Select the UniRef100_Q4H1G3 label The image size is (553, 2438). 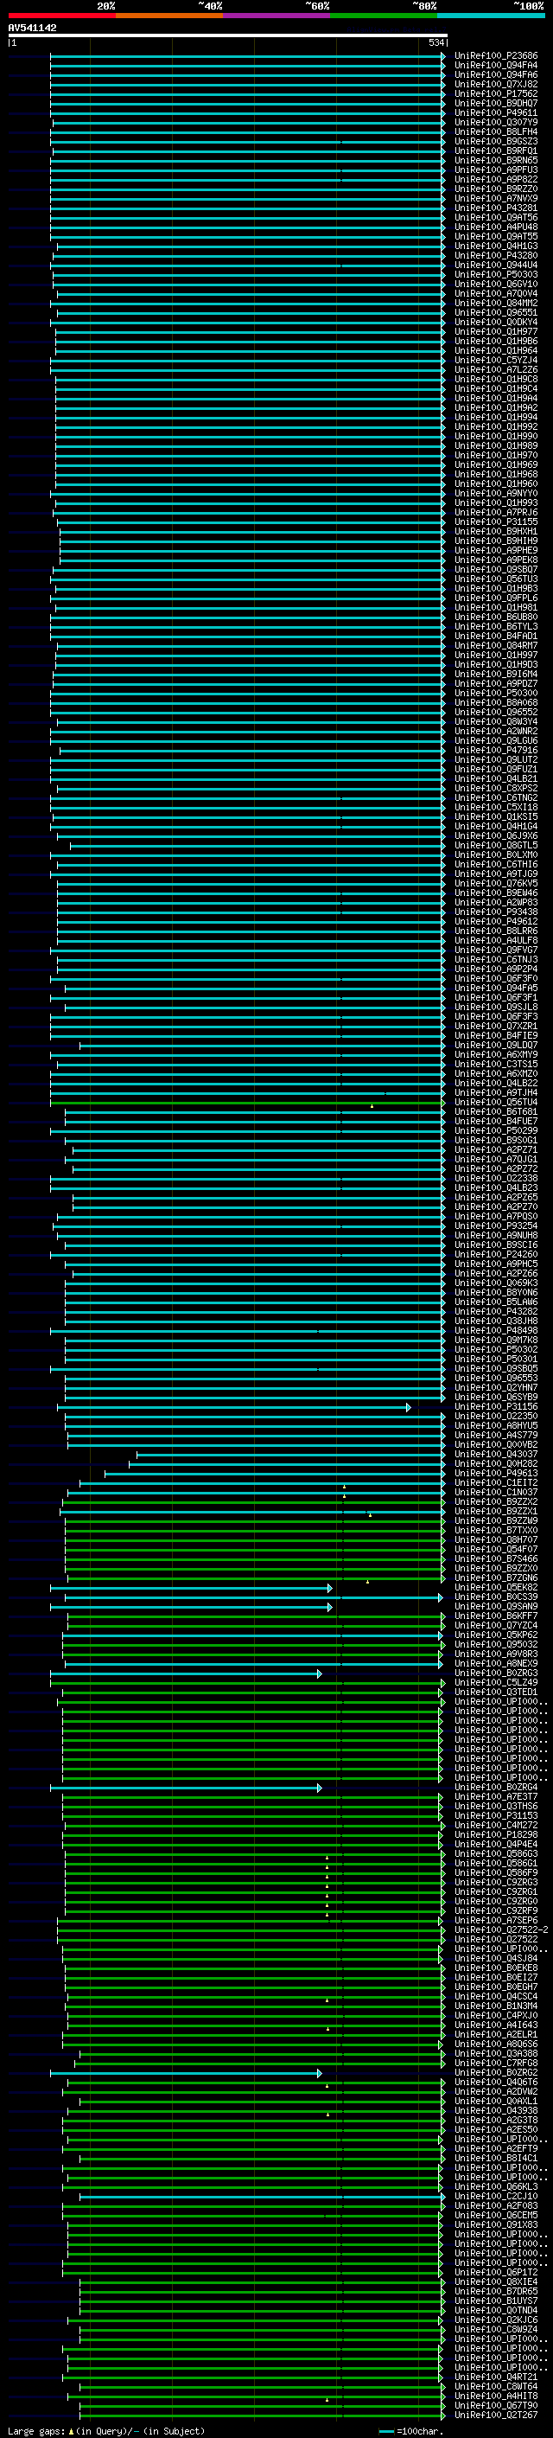pos(495,246)
